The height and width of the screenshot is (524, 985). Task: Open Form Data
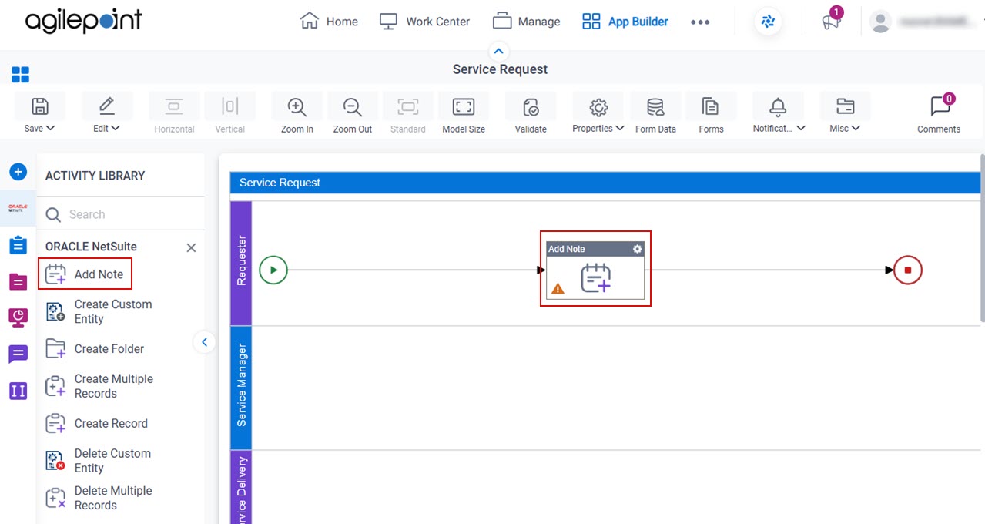[x=655, y=106]
